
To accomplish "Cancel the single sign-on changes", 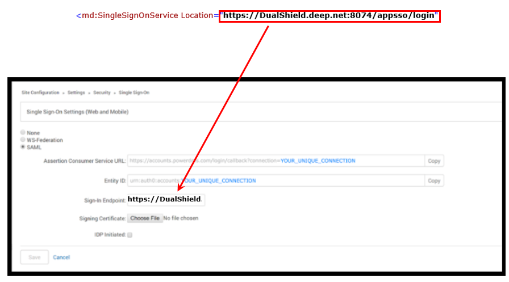I will pyautogui.click(x=61, y=257).
